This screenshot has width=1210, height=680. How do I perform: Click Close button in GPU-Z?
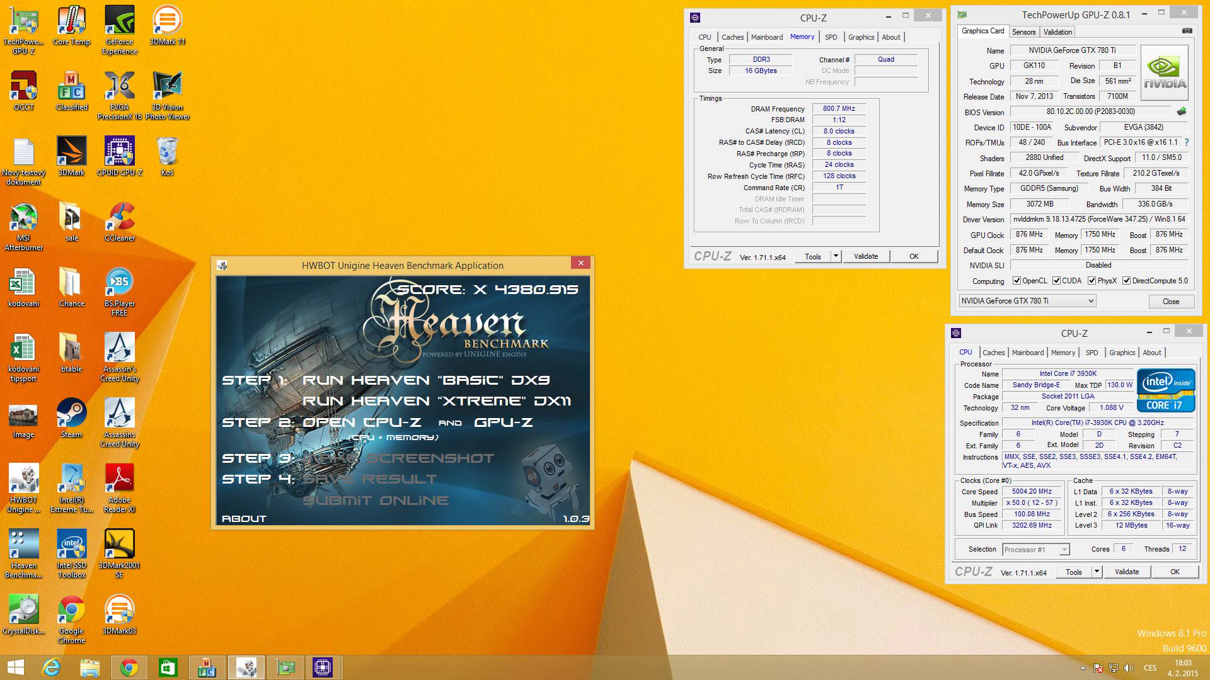click(1171, 301)
